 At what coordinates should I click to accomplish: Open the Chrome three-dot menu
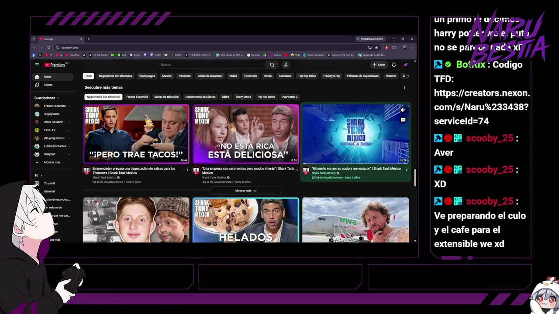click(x=412, y=48)
